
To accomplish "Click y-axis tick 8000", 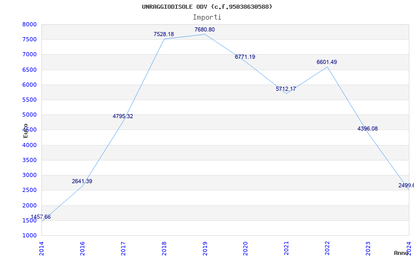I will click(29, 24).
